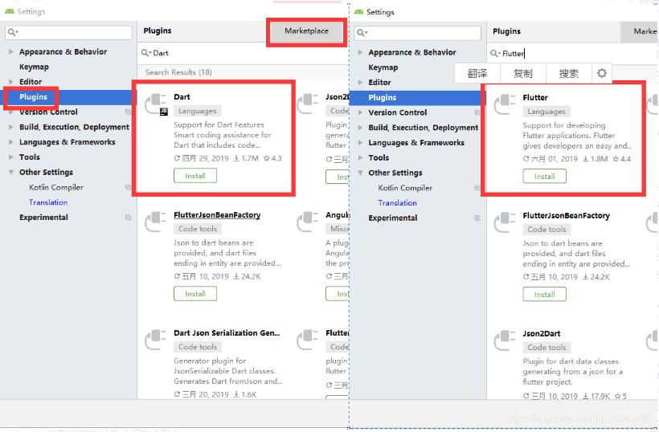Click the Flutter plugin icon

505,104
